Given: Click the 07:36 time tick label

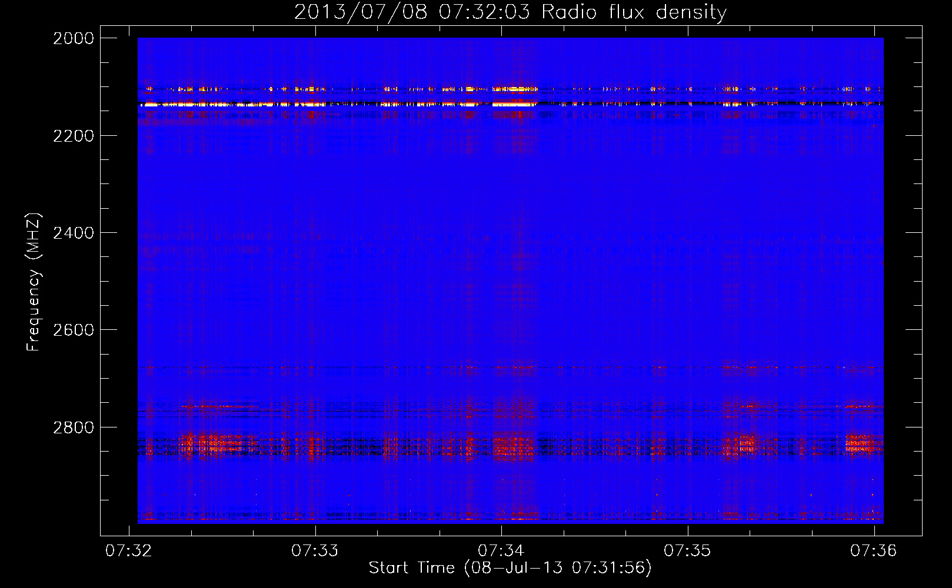Looking at the screenshot, I should (874, 550).
